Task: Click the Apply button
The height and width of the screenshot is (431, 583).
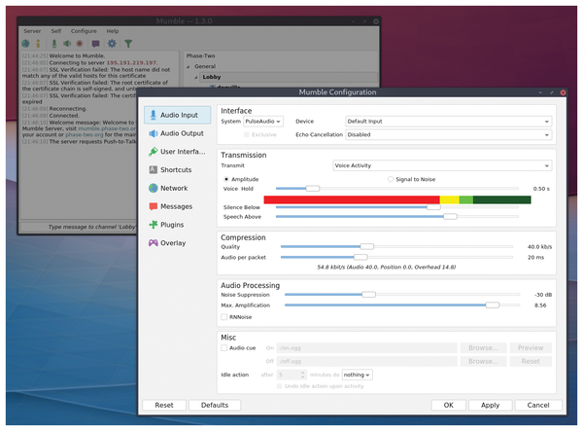Action: (490, 405)
